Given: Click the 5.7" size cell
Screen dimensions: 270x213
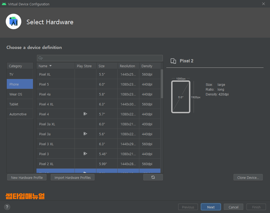Looking at the screenshot, I should [x=107, y=114].
